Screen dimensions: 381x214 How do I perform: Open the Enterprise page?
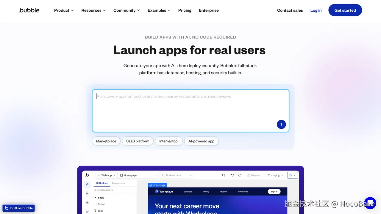(x=209, y=10)
